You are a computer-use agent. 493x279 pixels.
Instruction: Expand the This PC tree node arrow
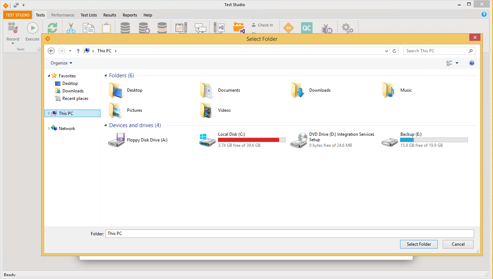[49, 113]
